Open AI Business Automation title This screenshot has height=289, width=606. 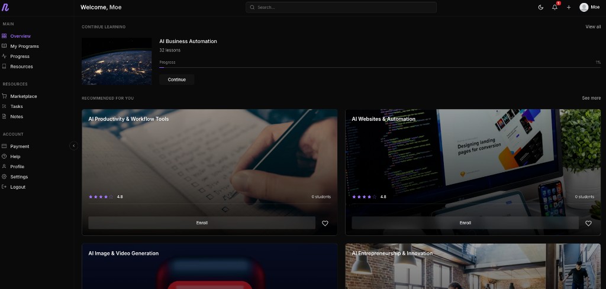point(188,41)
